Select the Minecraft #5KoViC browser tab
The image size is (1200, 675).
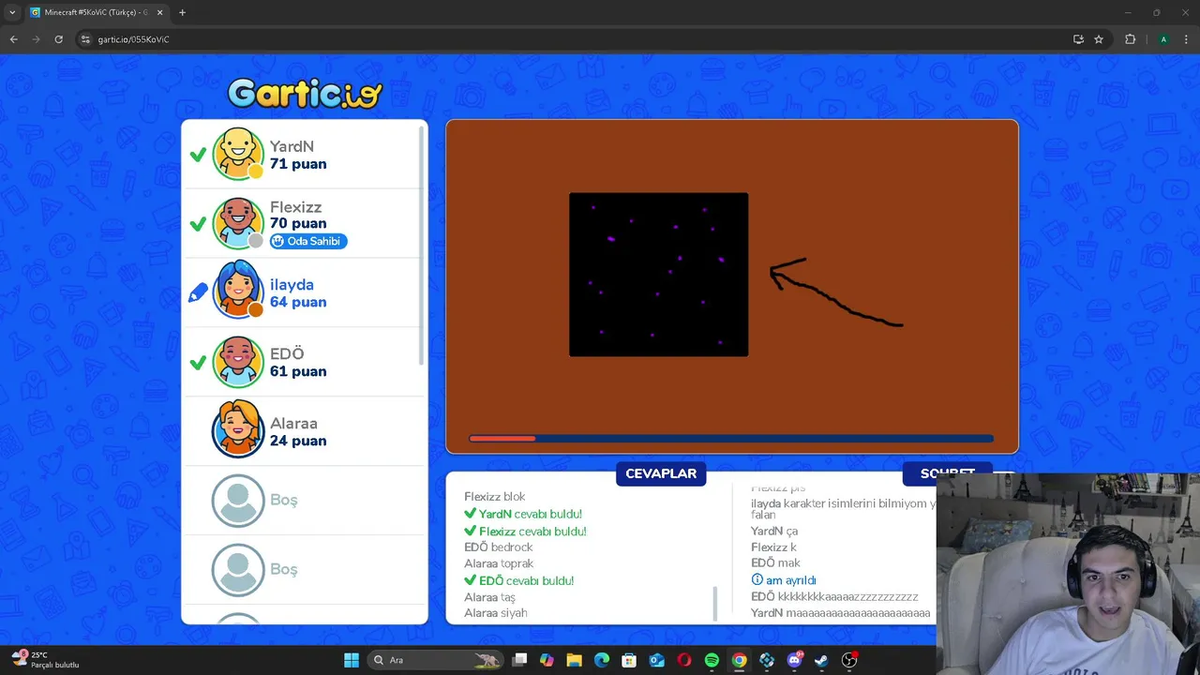pyautogui.click(x=97, y=12)
